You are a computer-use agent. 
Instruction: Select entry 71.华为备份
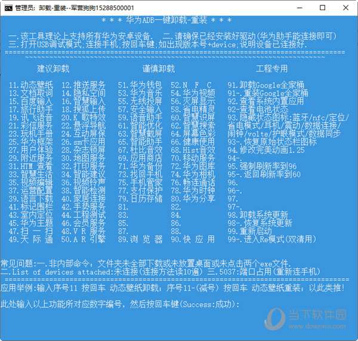(x=140, y=166)
